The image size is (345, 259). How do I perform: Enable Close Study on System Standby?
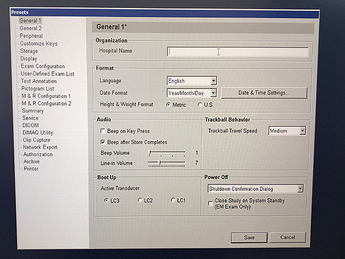211,203
